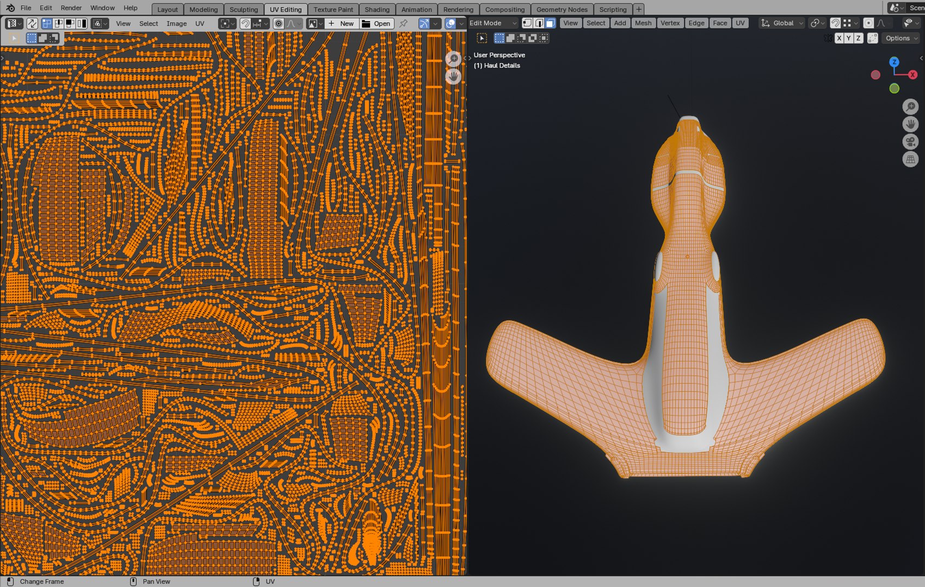Toggle auto merge vertices icon

coord(873,38)
